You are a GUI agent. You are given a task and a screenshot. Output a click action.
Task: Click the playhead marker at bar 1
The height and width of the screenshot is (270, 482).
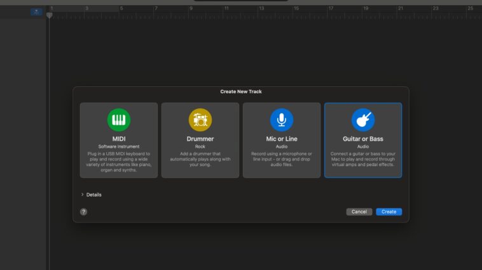pyautogui.click(x=49, y=15)
